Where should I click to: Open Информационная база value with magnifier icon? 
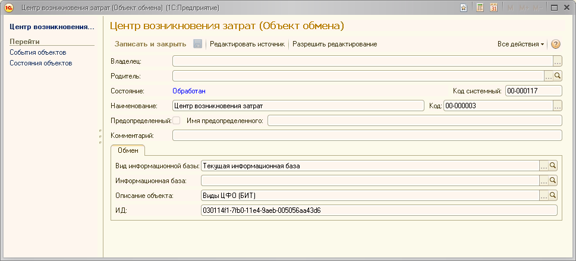click(x=552, y=180)
